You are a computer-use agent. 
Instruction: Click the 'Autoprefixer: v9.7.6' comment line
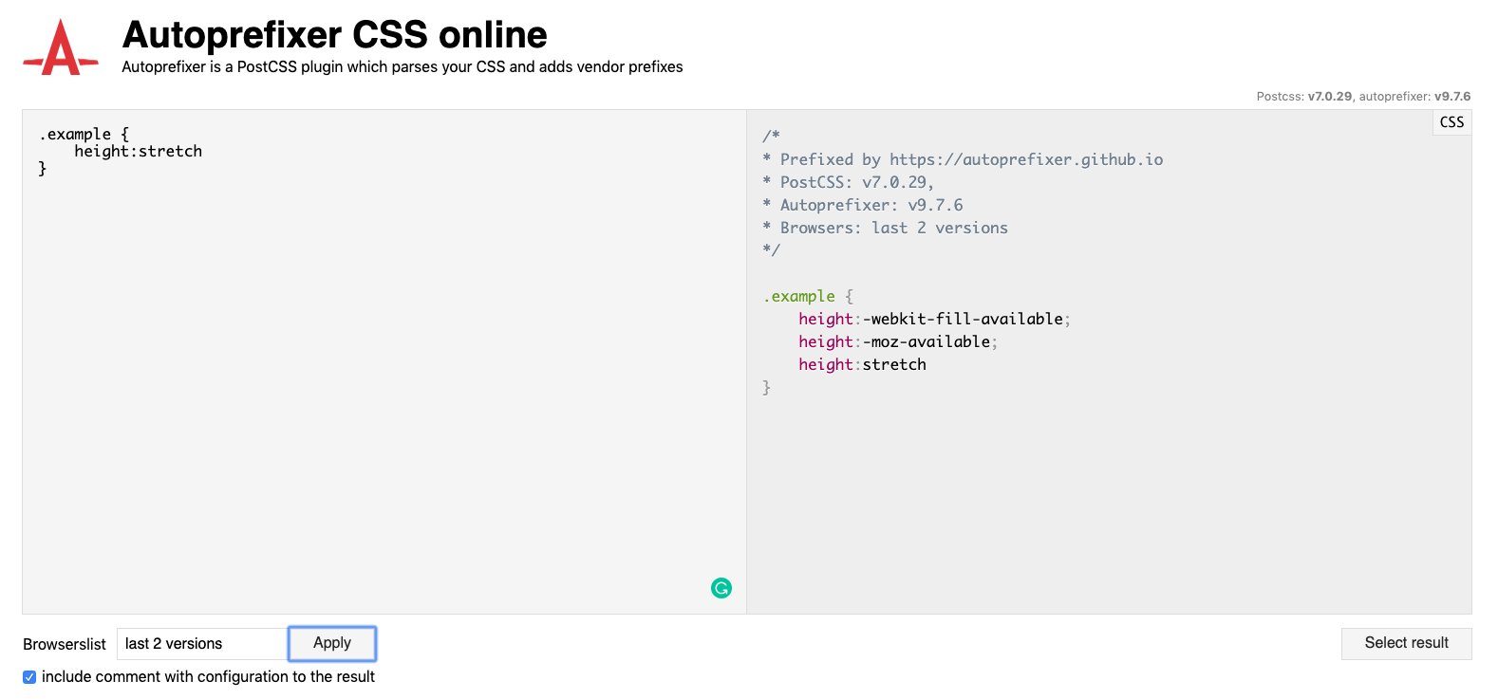coord(862,206)
